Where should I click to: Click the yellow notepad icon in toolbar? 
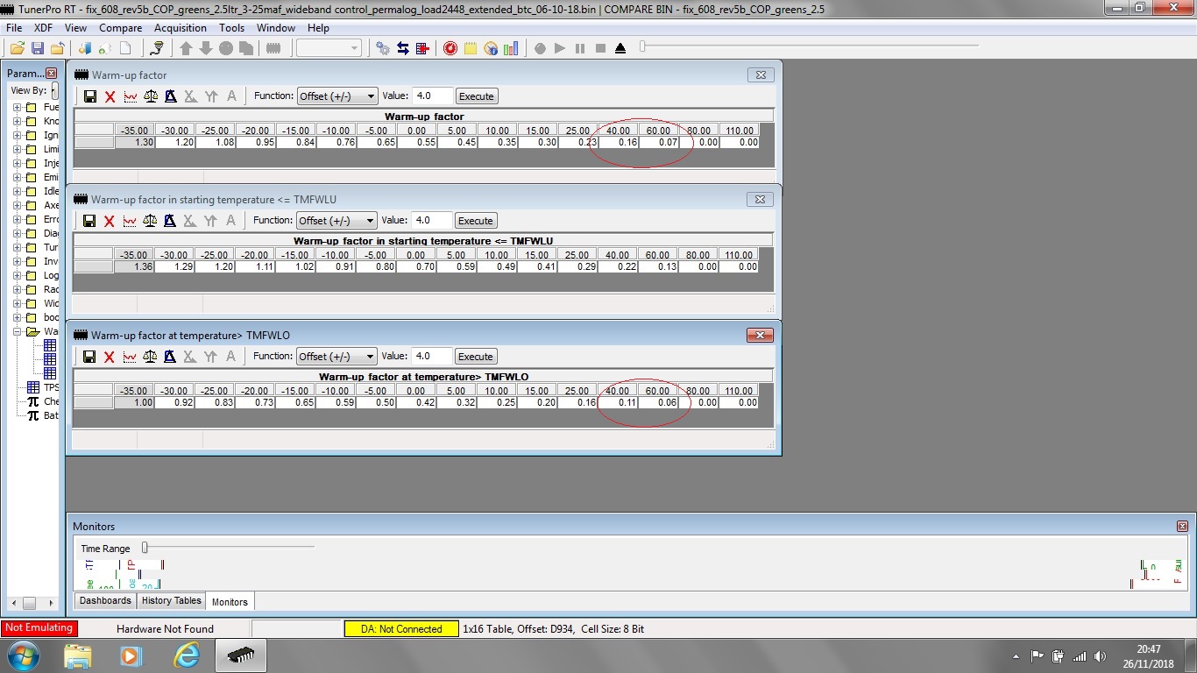point(471,48)
